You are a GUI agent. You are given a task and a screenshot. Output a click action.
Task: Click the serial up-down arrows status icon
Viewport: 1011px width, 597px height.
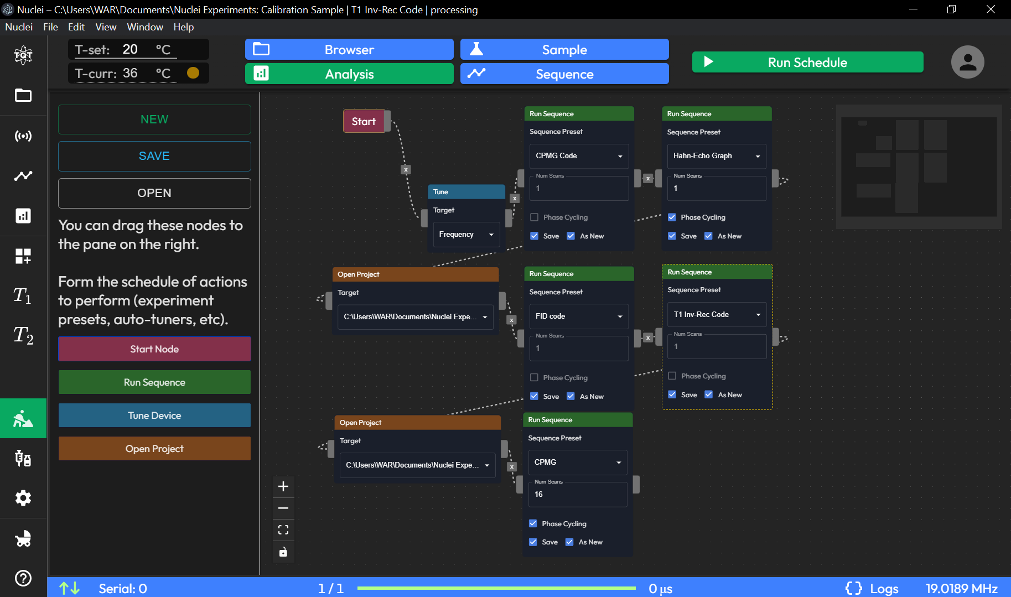(x=70, y=588)
